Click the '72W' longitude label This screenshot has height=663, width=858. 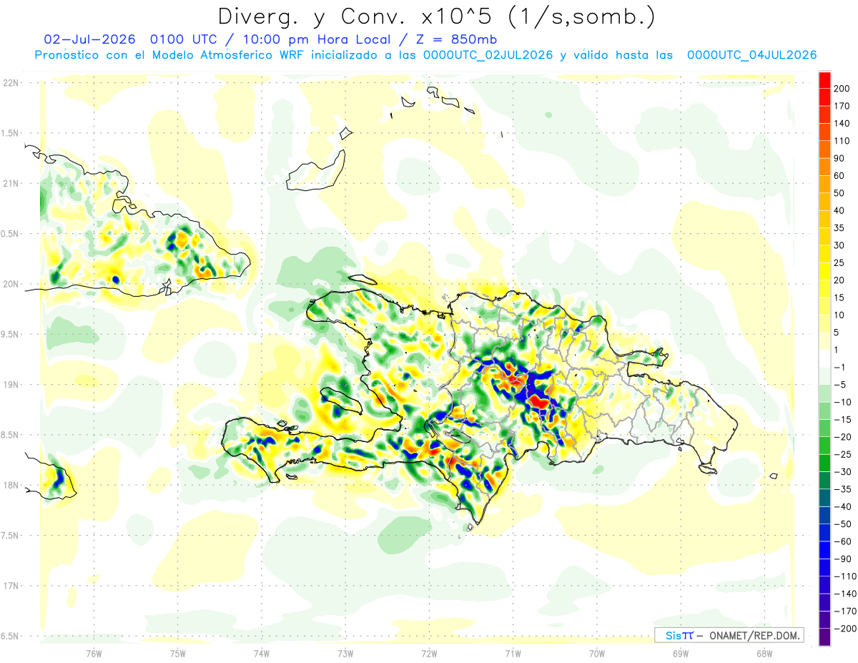[429, 654]
